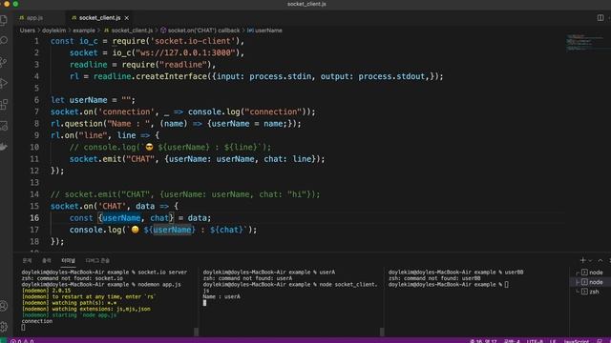Split the editor to the right
Screen dimensions: 611x343
pyautogui.click(x=600, y=18)
